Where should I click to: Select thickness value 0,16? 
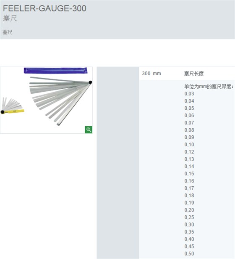[x=189, y=181]
